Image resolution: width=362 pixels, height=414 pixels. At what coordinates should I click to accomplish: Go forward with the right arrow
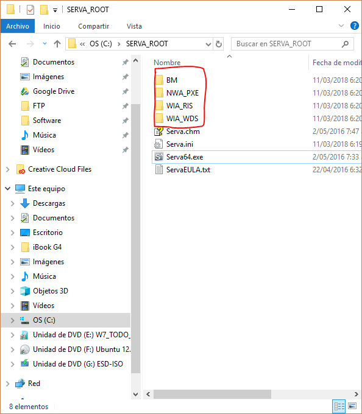(x=30, y=44)
